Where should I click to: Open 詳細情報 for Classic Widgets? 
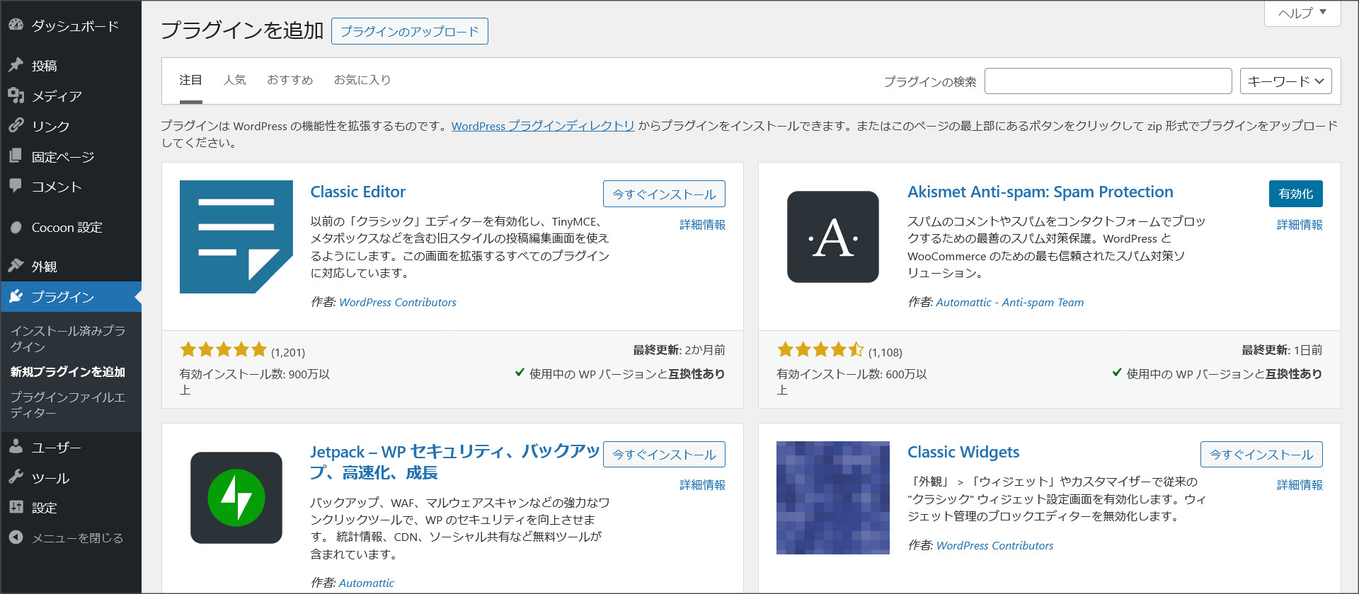(x=1300, y=485)
